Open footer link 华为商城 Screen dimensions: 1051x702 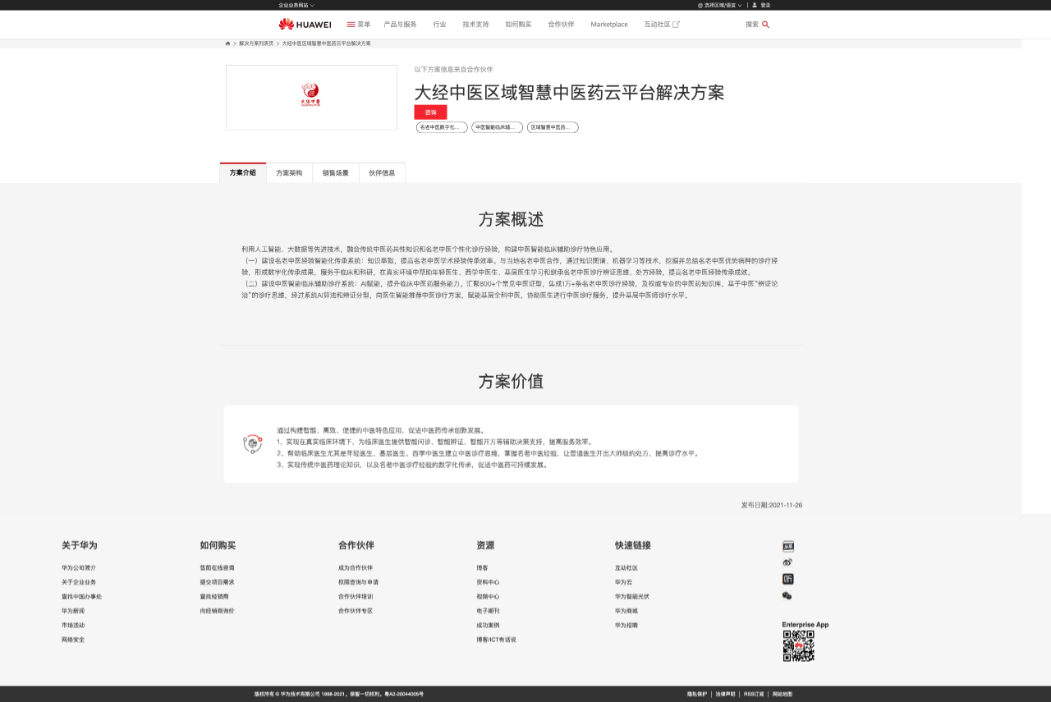[x=626, y=611]
